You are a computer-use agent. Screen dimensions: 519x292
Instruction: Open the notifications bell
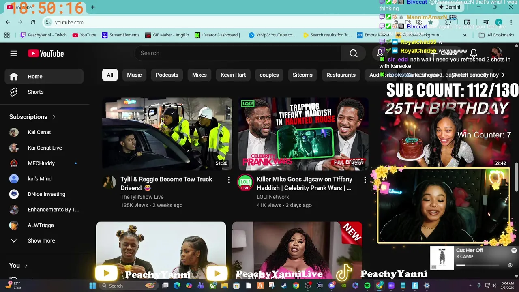pyautogui.click(x=474, y=53)
